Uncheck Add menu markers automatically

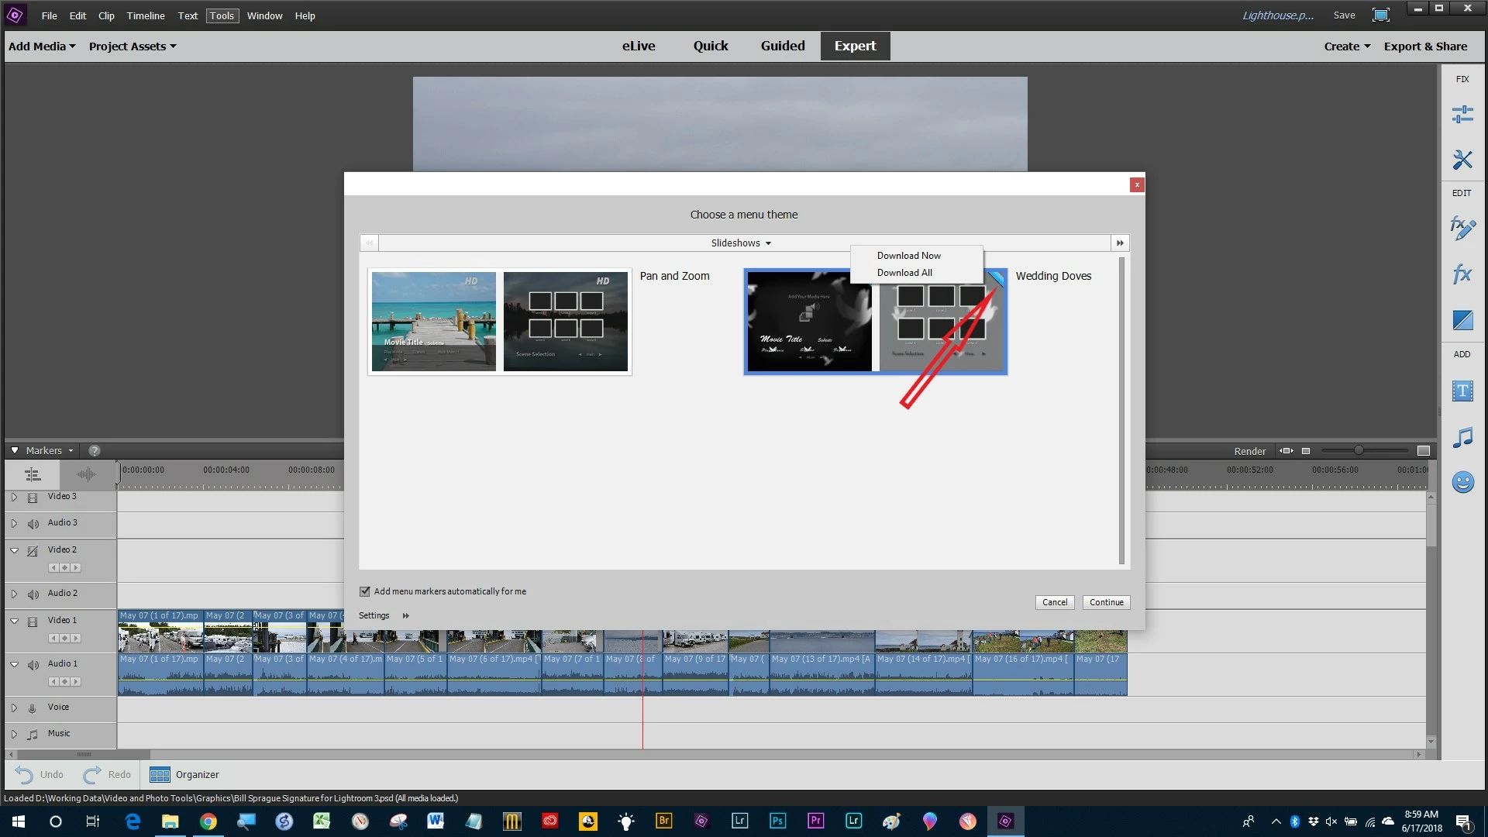click(x=365, y=591)
